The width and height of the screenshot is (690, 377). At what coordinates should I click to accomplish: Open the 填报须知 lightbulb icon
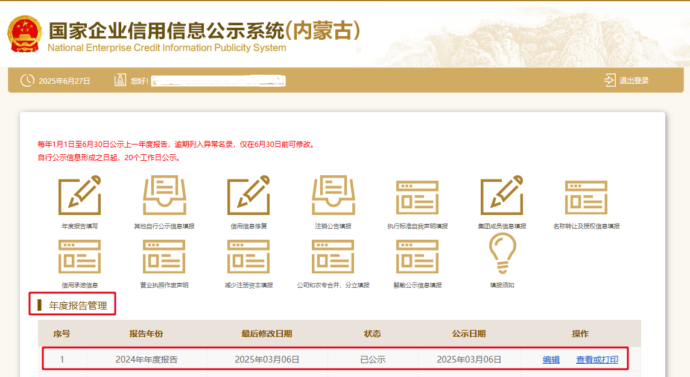coord(502,254)
